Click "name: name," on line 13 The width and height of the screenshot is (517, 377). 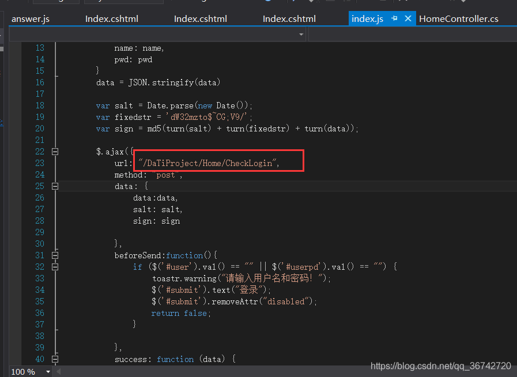coord(139,48)
